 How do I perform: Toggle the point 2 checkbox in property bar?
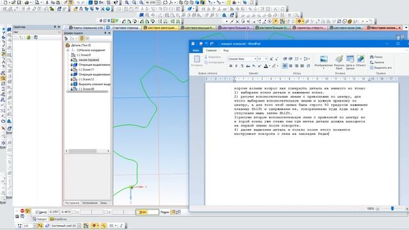(x=105, y=212)
